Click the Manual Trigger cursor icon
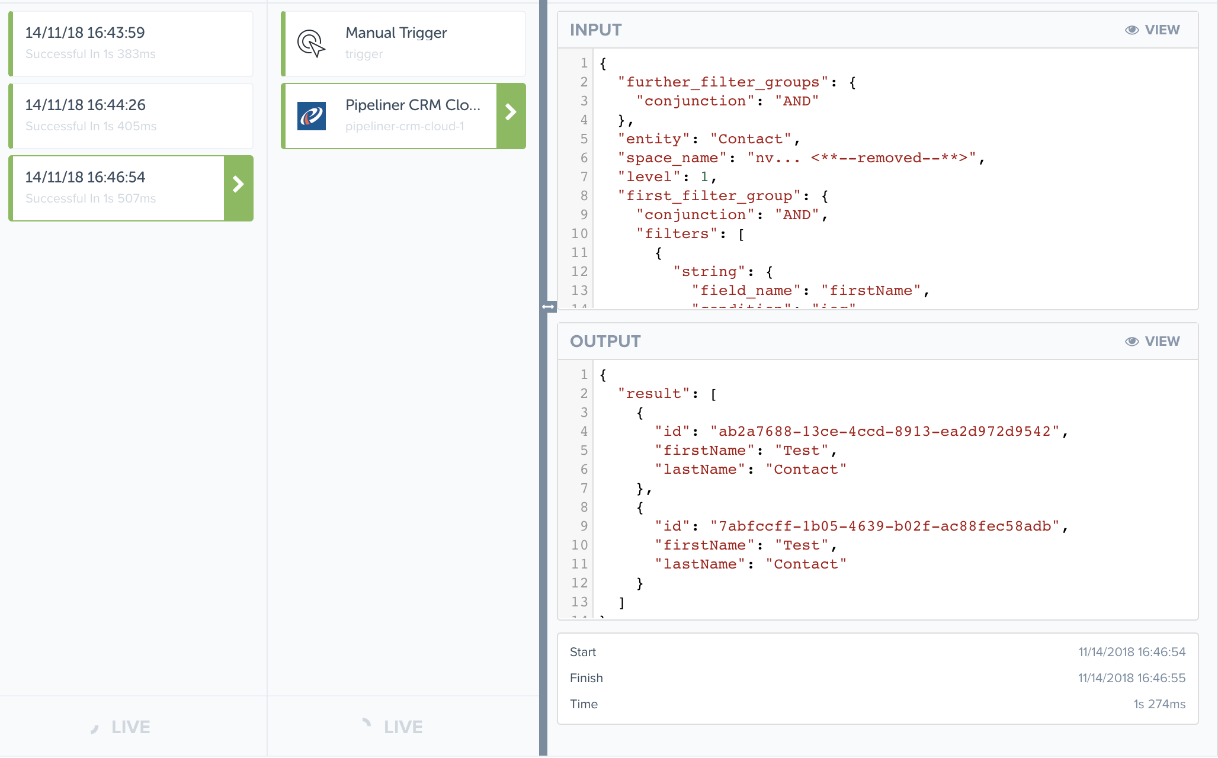 point(311,44)
